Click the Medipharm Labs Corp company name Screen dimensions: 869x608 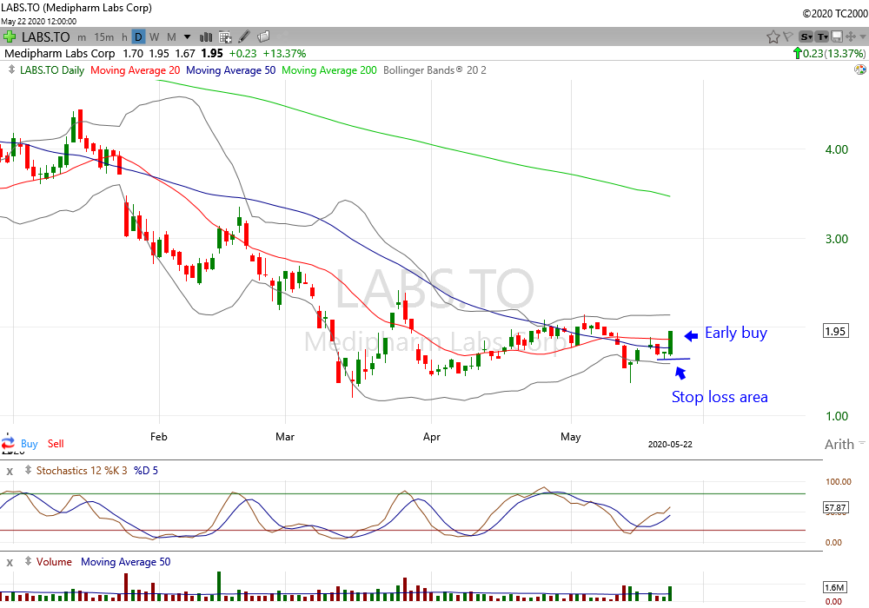[60, 54]
